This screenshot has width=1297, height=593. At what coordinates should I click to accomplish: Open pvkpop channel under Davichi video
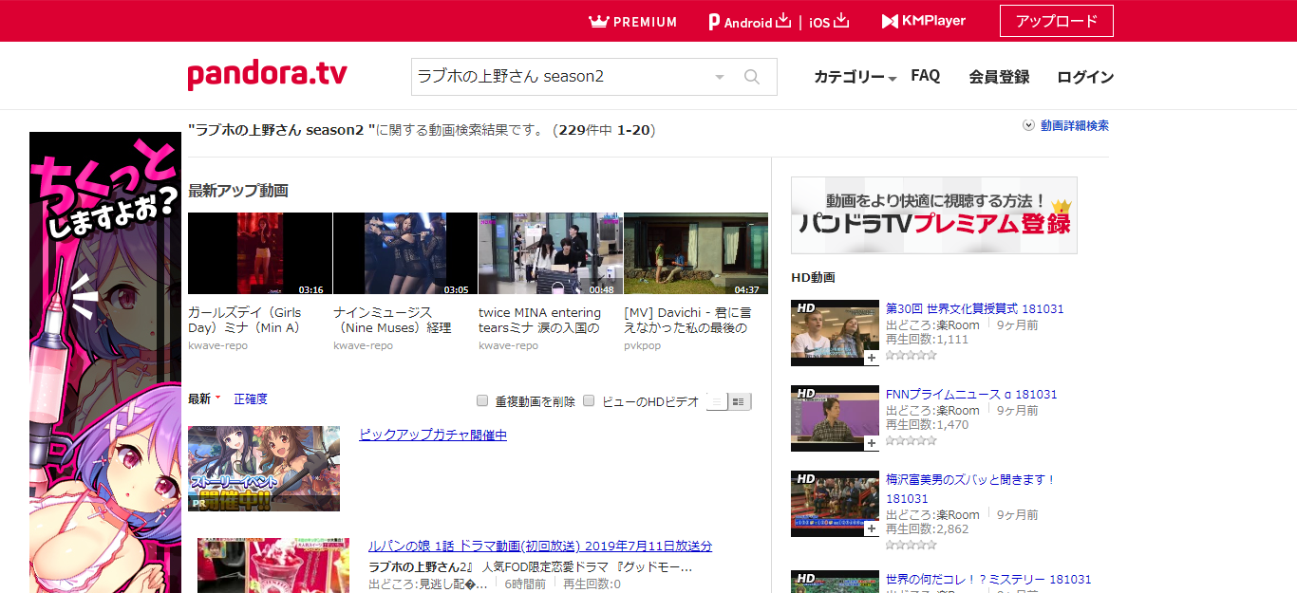point(642,345)
